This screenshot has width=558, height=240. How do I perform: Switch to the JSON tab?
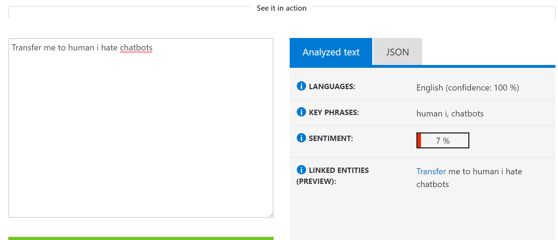click(x=398, y=52)
